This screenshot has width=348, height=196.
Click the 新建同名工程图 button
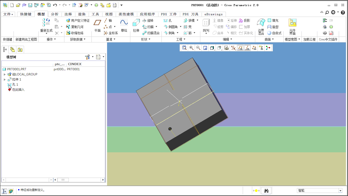point(26,39)
